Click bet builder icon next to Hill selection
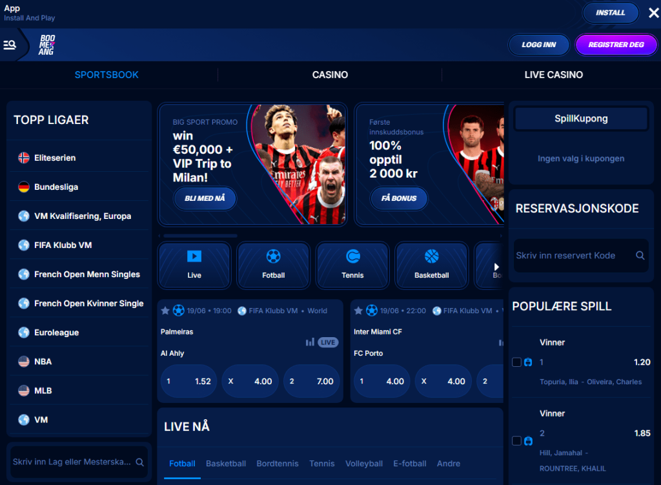Screen dimensions: 661x485 528,441
